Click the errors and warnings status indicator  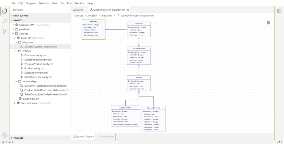tap(8, 142)
